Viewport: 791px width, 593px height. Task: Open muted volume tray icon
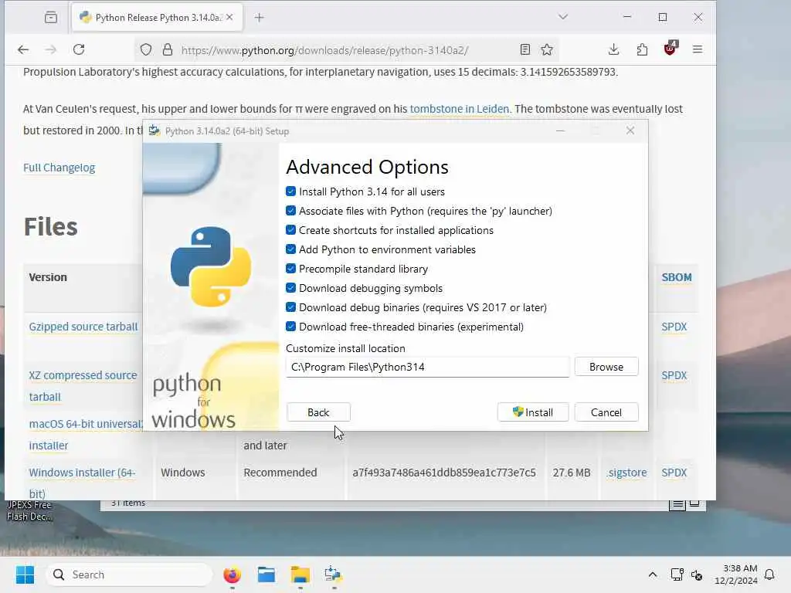point(698,574)
